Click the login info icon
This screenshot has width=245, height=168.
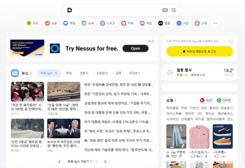click(231, 41)
